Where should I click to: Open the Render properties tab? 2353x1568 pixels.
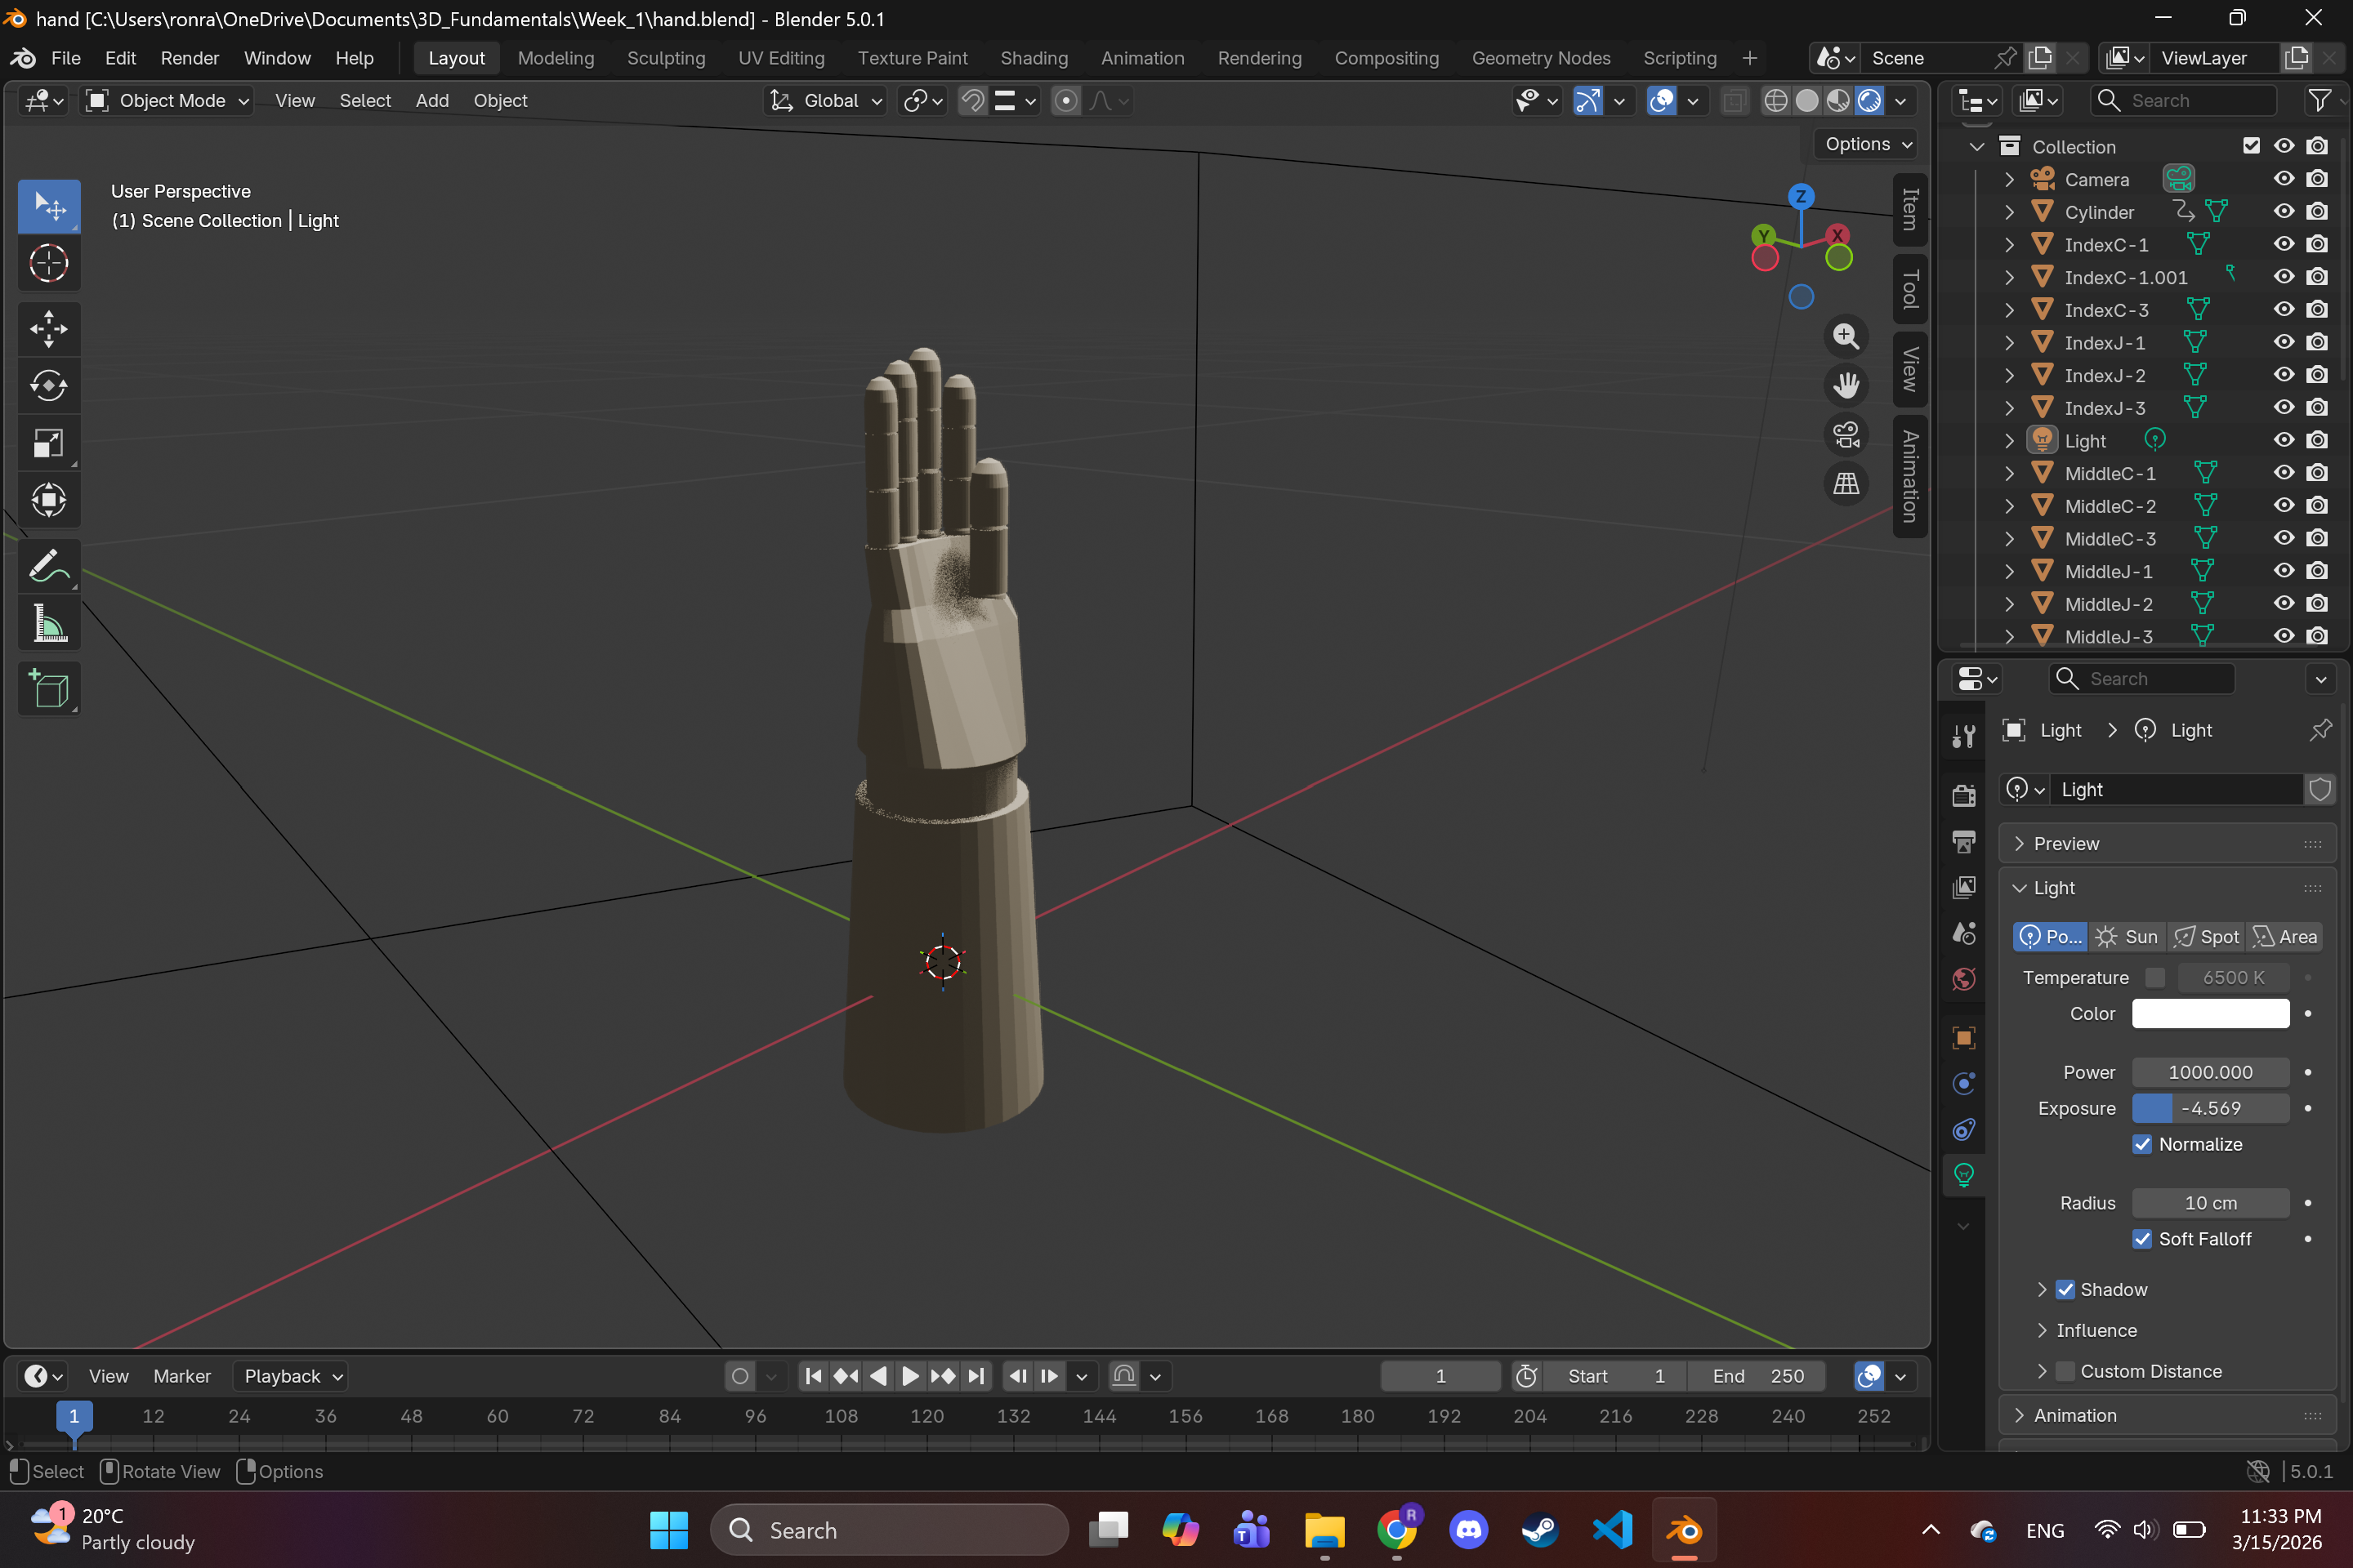pyautogui.click(x=1964, y=795)
